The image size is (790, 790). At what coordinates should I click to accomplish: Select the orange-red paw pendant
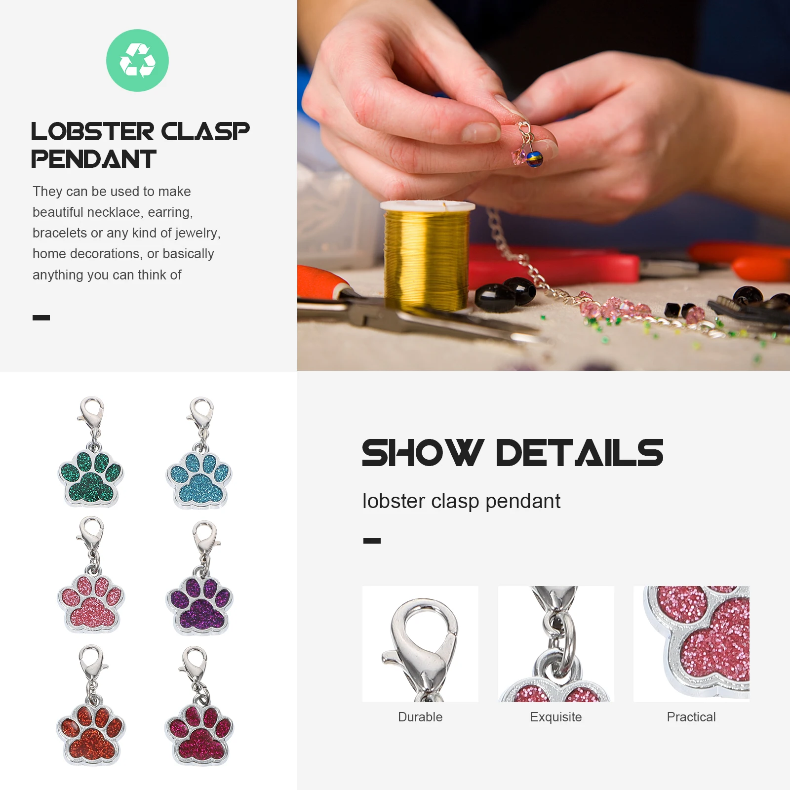pyautogui.click(x=91, y=705)
